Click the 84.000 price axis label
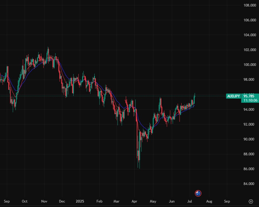Image resolution: width=259 pixels, height=207 pixels. coord(249,184)
